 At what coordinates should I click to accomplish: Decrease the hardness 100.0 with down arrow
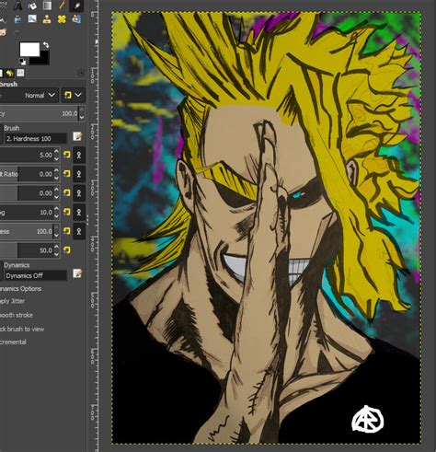click(x=56, y=235)
